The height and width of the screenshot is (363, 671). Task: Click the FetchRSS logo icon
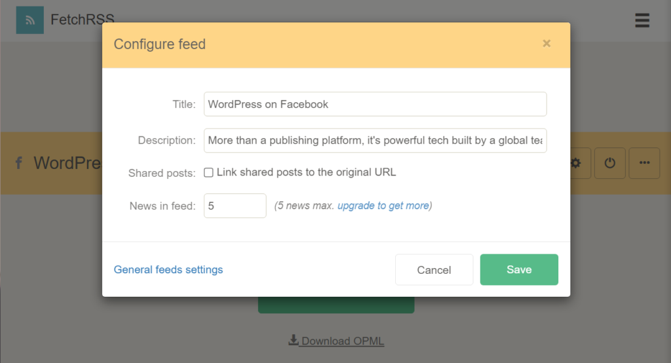click(x=30, y=20)
